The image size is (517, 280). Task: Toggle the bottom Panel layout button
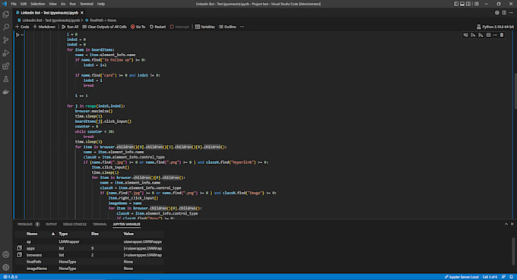(462, 4)
